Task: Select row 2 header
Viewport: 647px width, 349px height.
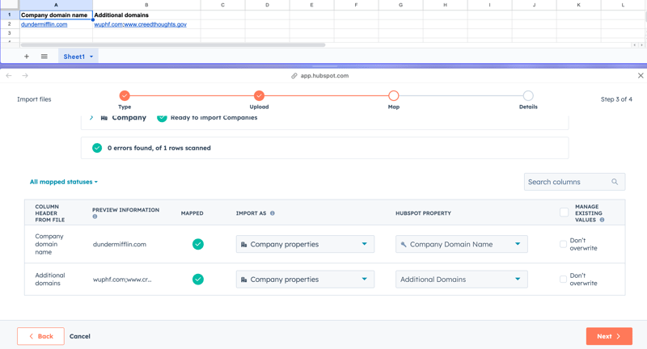Action: [9, 24]
